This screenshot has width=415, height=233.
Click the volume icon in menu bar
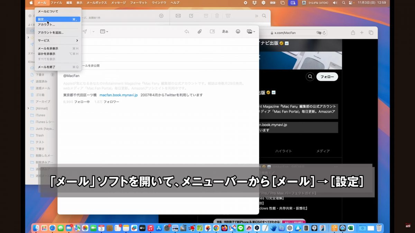335,3
